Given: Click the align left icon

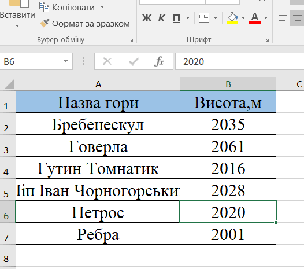Looking at the screenshot, I should point(283,18).
